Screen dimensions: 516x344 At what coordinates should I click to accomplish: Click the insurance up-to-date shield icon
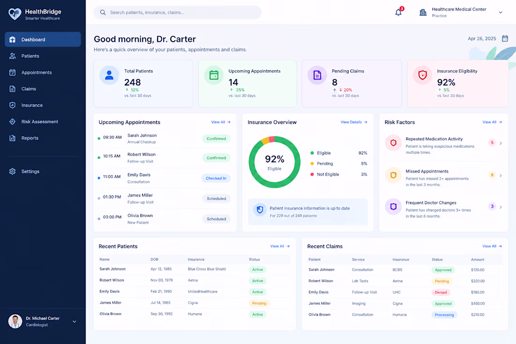coord(260,210)
